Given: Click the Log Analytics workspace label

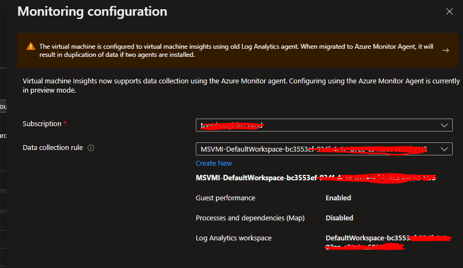Looking at the screenshot, I should pos(234,238).
